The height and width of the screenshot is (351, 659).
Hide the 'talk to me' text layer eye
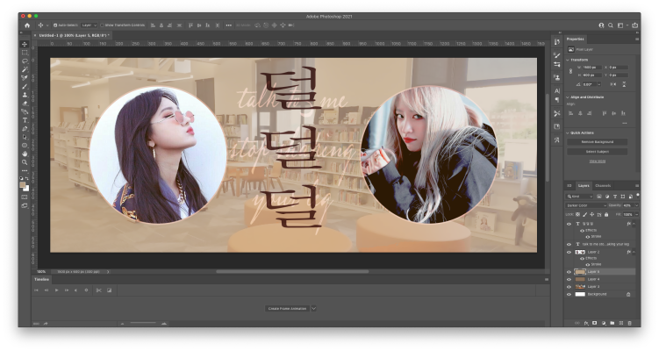pos(569,244)
